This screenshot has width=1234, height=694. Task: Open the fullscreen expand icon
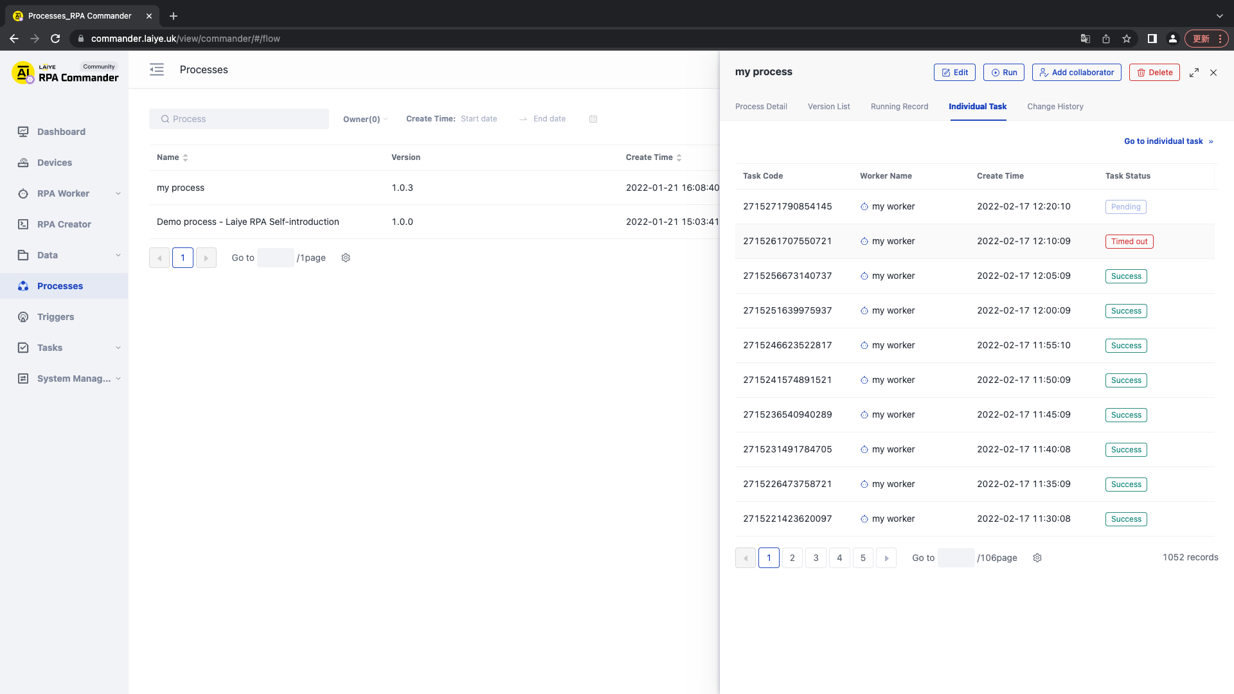point(1194,72)
